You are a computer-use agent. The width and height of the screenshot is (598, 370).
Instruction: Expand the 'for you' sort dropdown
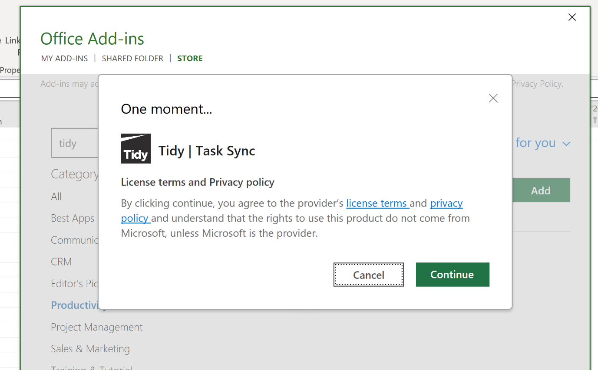click(543, 143)
